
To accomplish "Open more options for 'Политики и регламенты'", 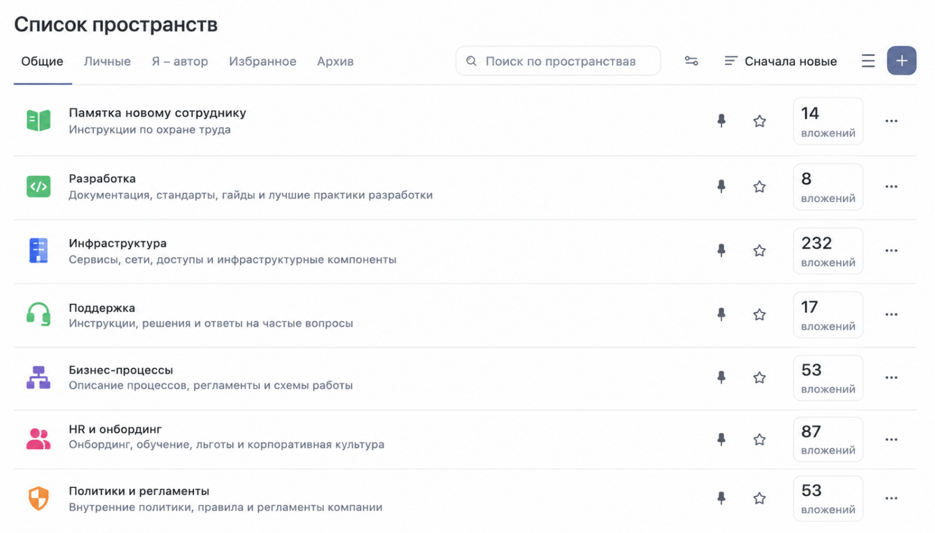I will (891, 498).
